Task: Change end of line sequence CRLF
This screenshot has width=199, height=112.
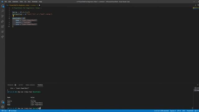Action: pyautogui.click(x=184, y=111)
